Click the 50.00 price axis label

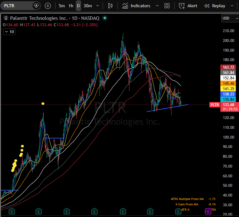(227, 186)
